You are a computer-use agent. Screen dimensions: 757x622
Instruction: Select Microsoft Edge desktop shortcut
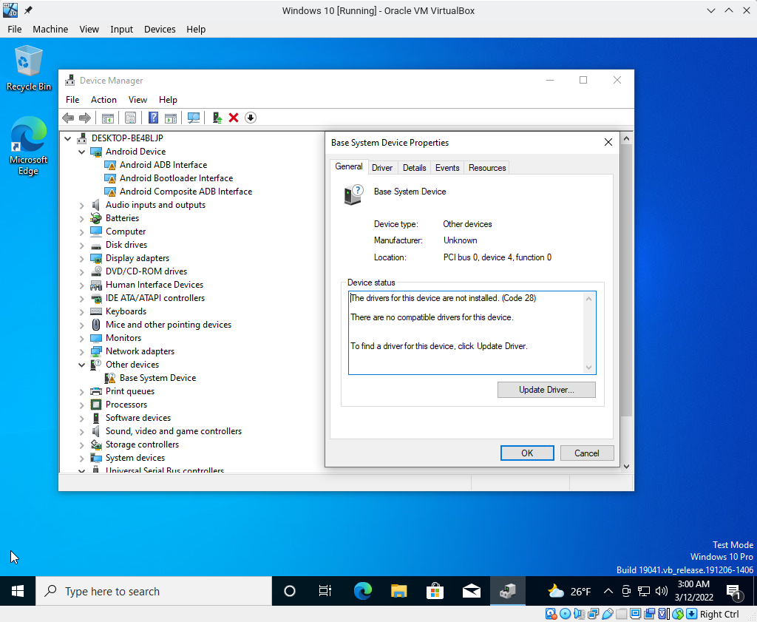point(29,146)
